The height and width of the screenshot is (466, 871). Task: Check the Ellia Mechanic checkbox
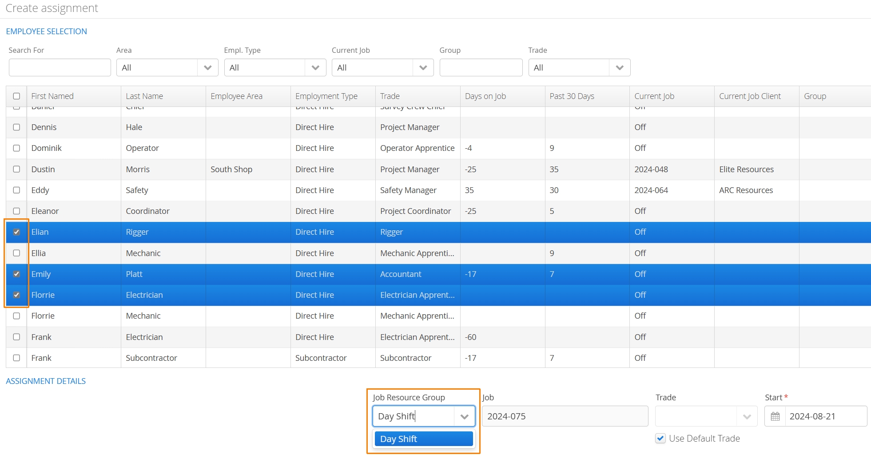16,253
